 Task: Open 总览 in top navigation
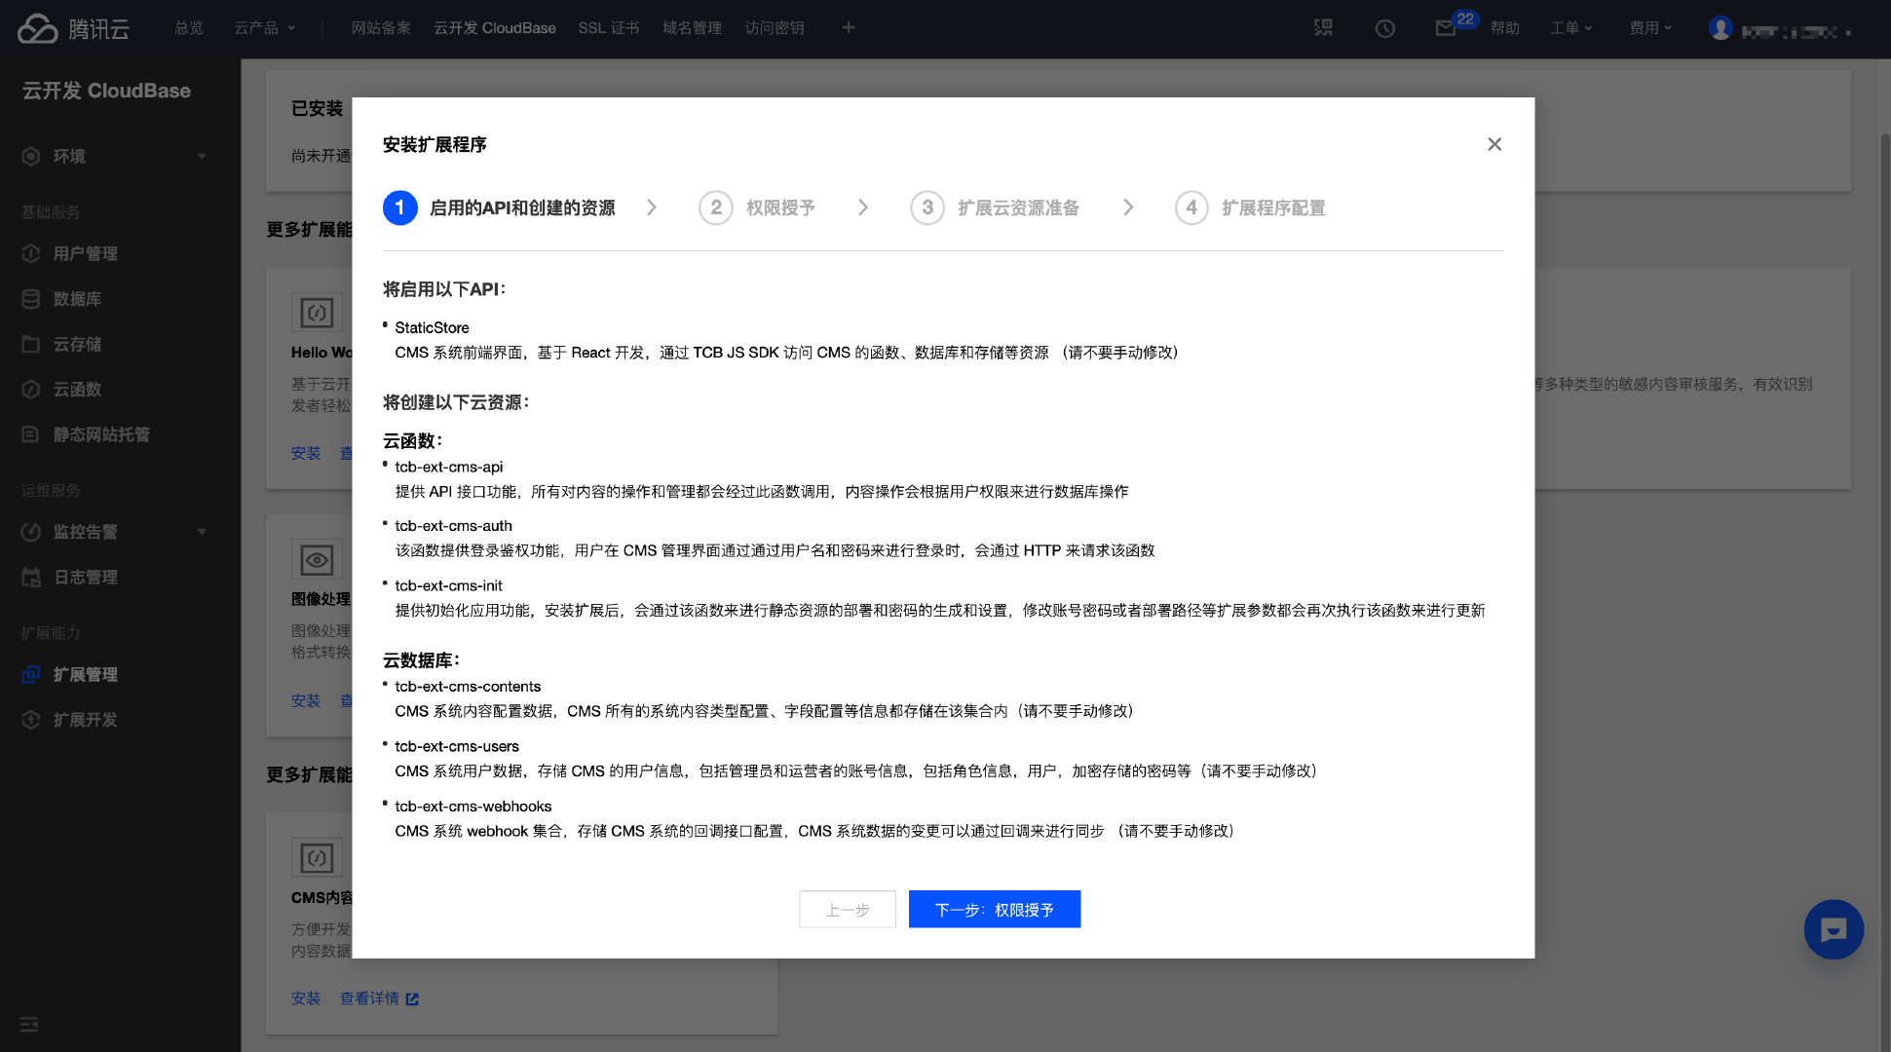point(189,28)
